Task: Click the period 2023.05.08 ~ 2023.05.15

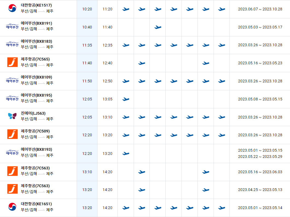Action: (260, 99)
